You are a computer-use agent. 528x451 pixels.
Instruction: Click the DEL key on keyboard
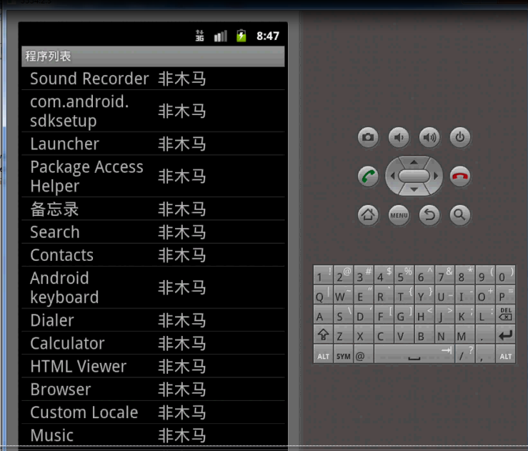click(505, 314)
